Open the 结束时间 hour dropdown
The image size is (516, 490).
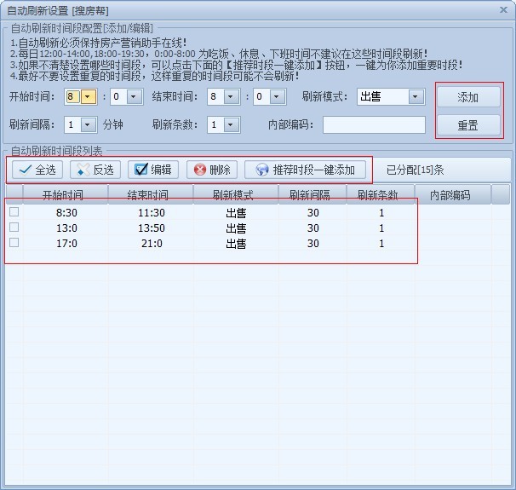(232, 97)
